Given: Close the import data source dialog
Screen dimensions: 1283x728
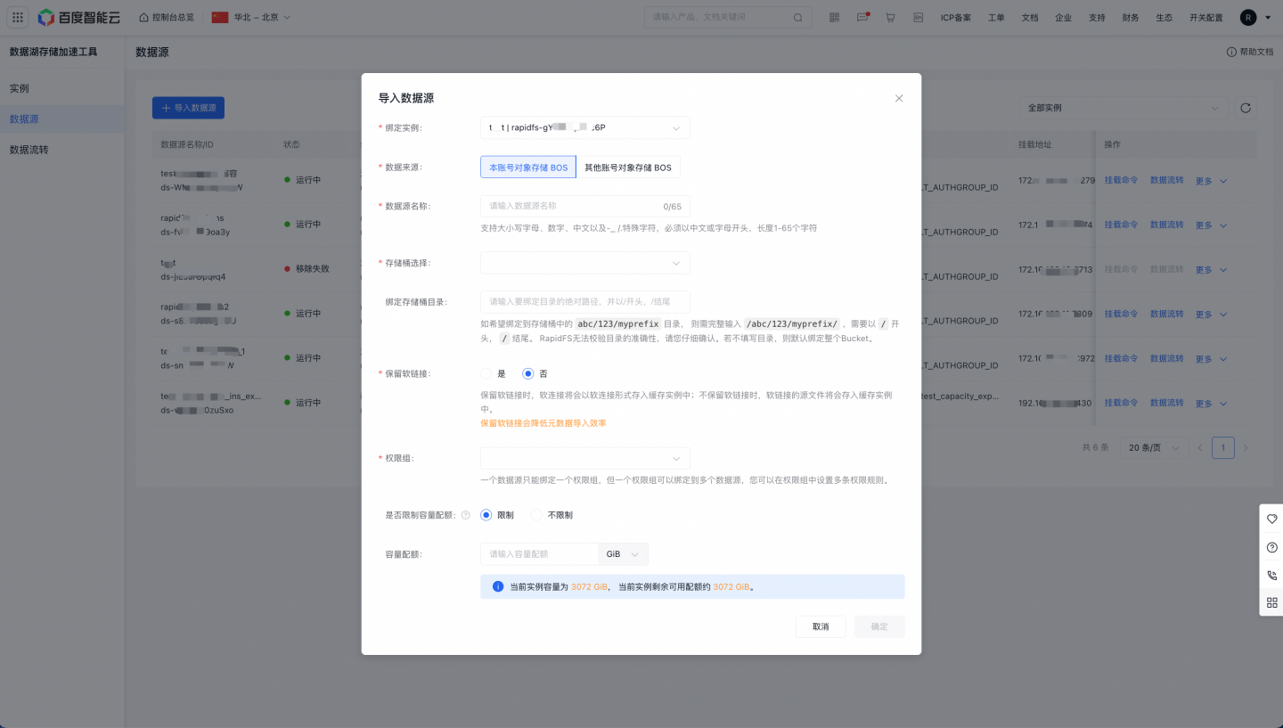Looking at the screenshot, I should point(899,98).
